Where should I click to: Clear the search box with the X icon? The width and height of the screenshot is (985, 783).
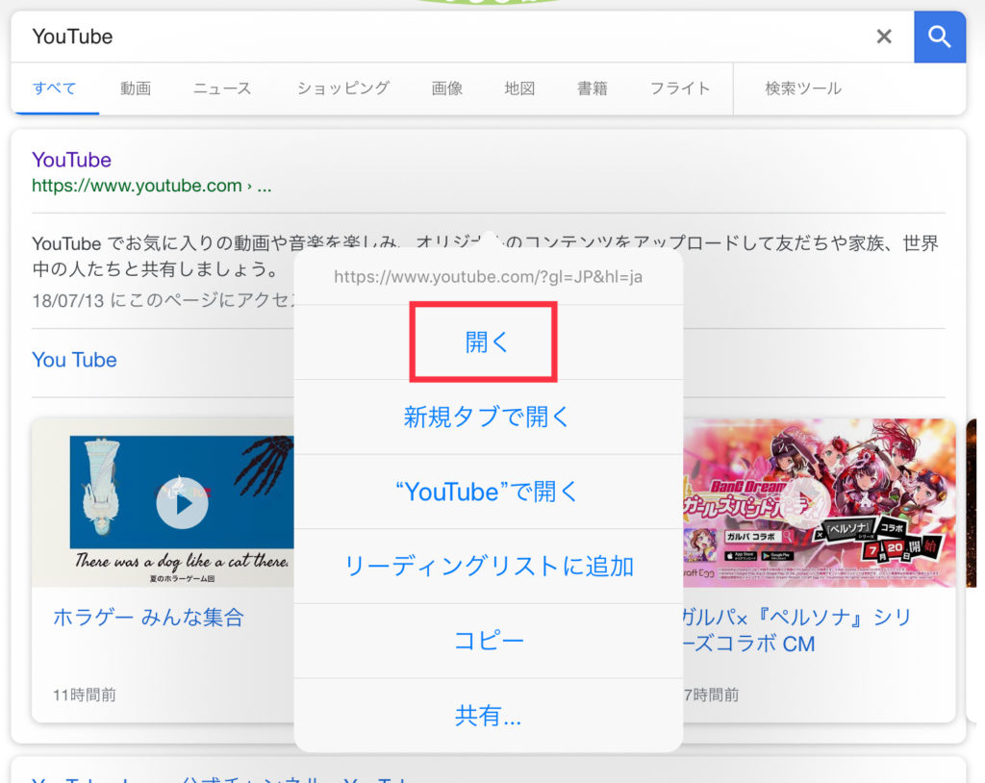[884, 37]
